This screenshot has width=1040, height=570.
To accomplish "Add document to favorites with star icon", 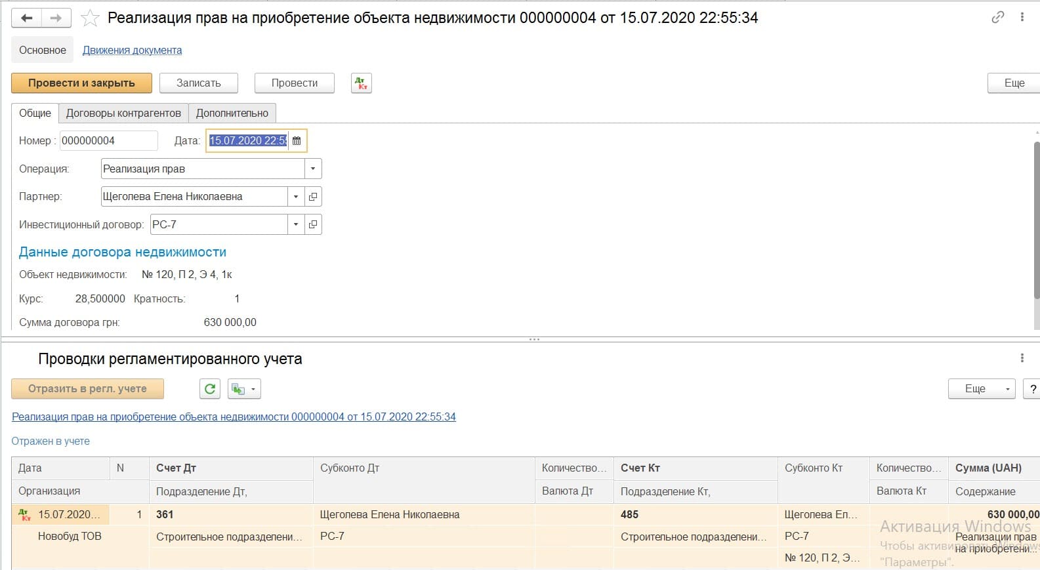I will (x=90, y=18).
